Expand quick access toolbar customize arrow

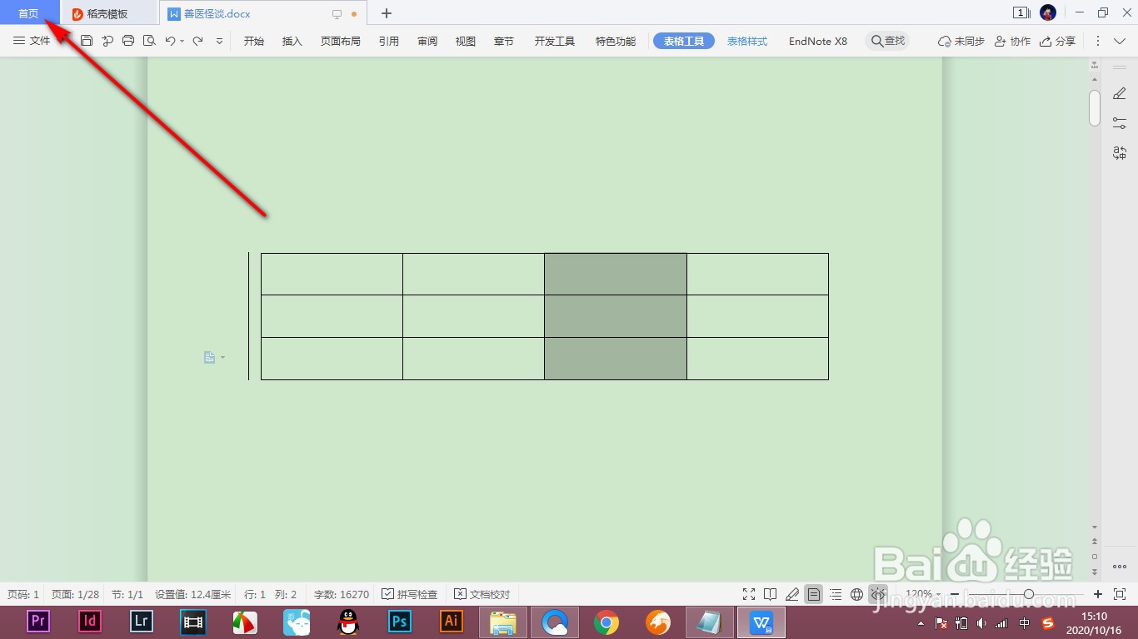coord(219,41)
